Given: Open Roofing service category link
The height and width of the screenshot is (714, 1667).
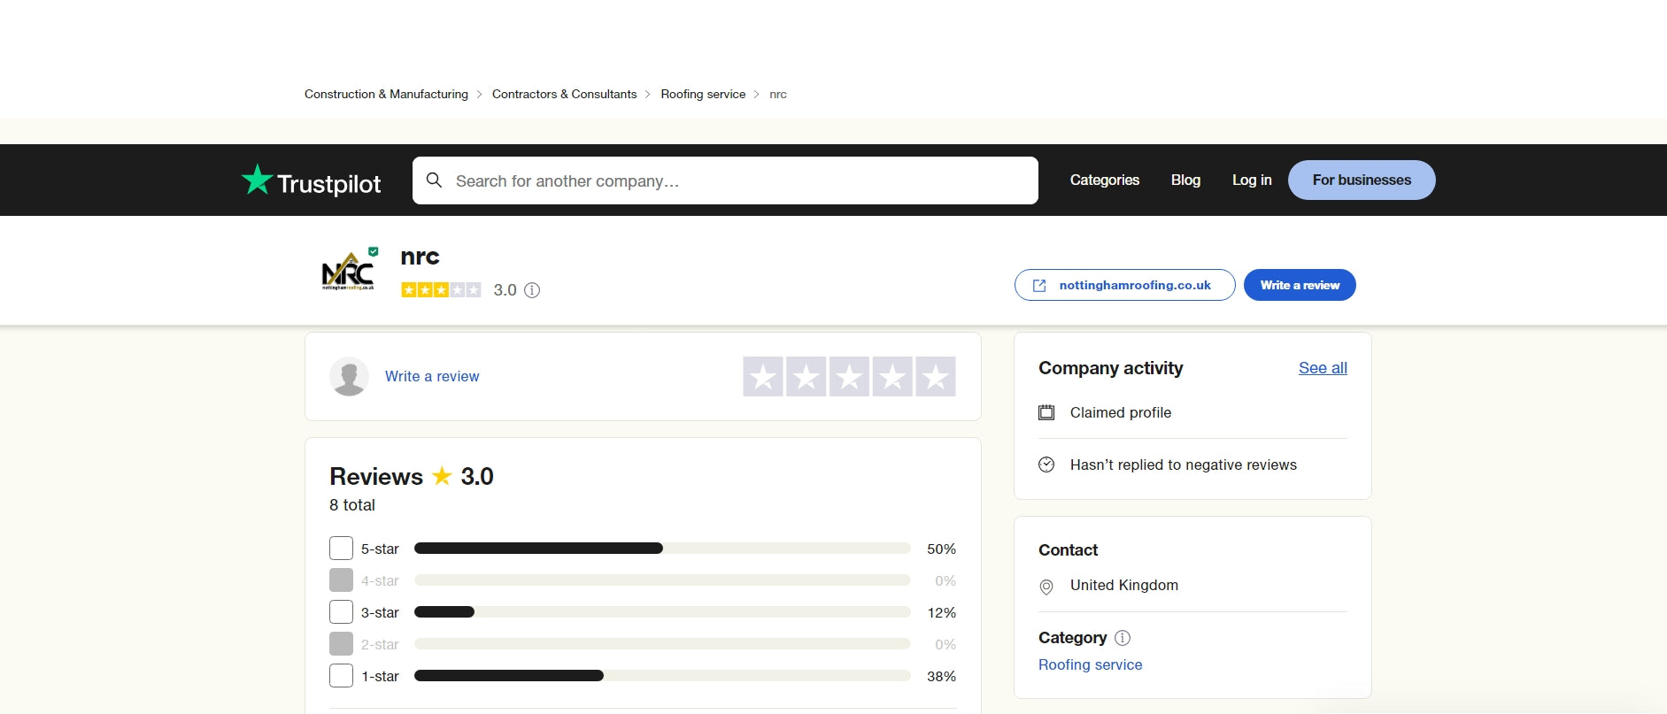Looking at the screenshot, I should (1090, 664).
